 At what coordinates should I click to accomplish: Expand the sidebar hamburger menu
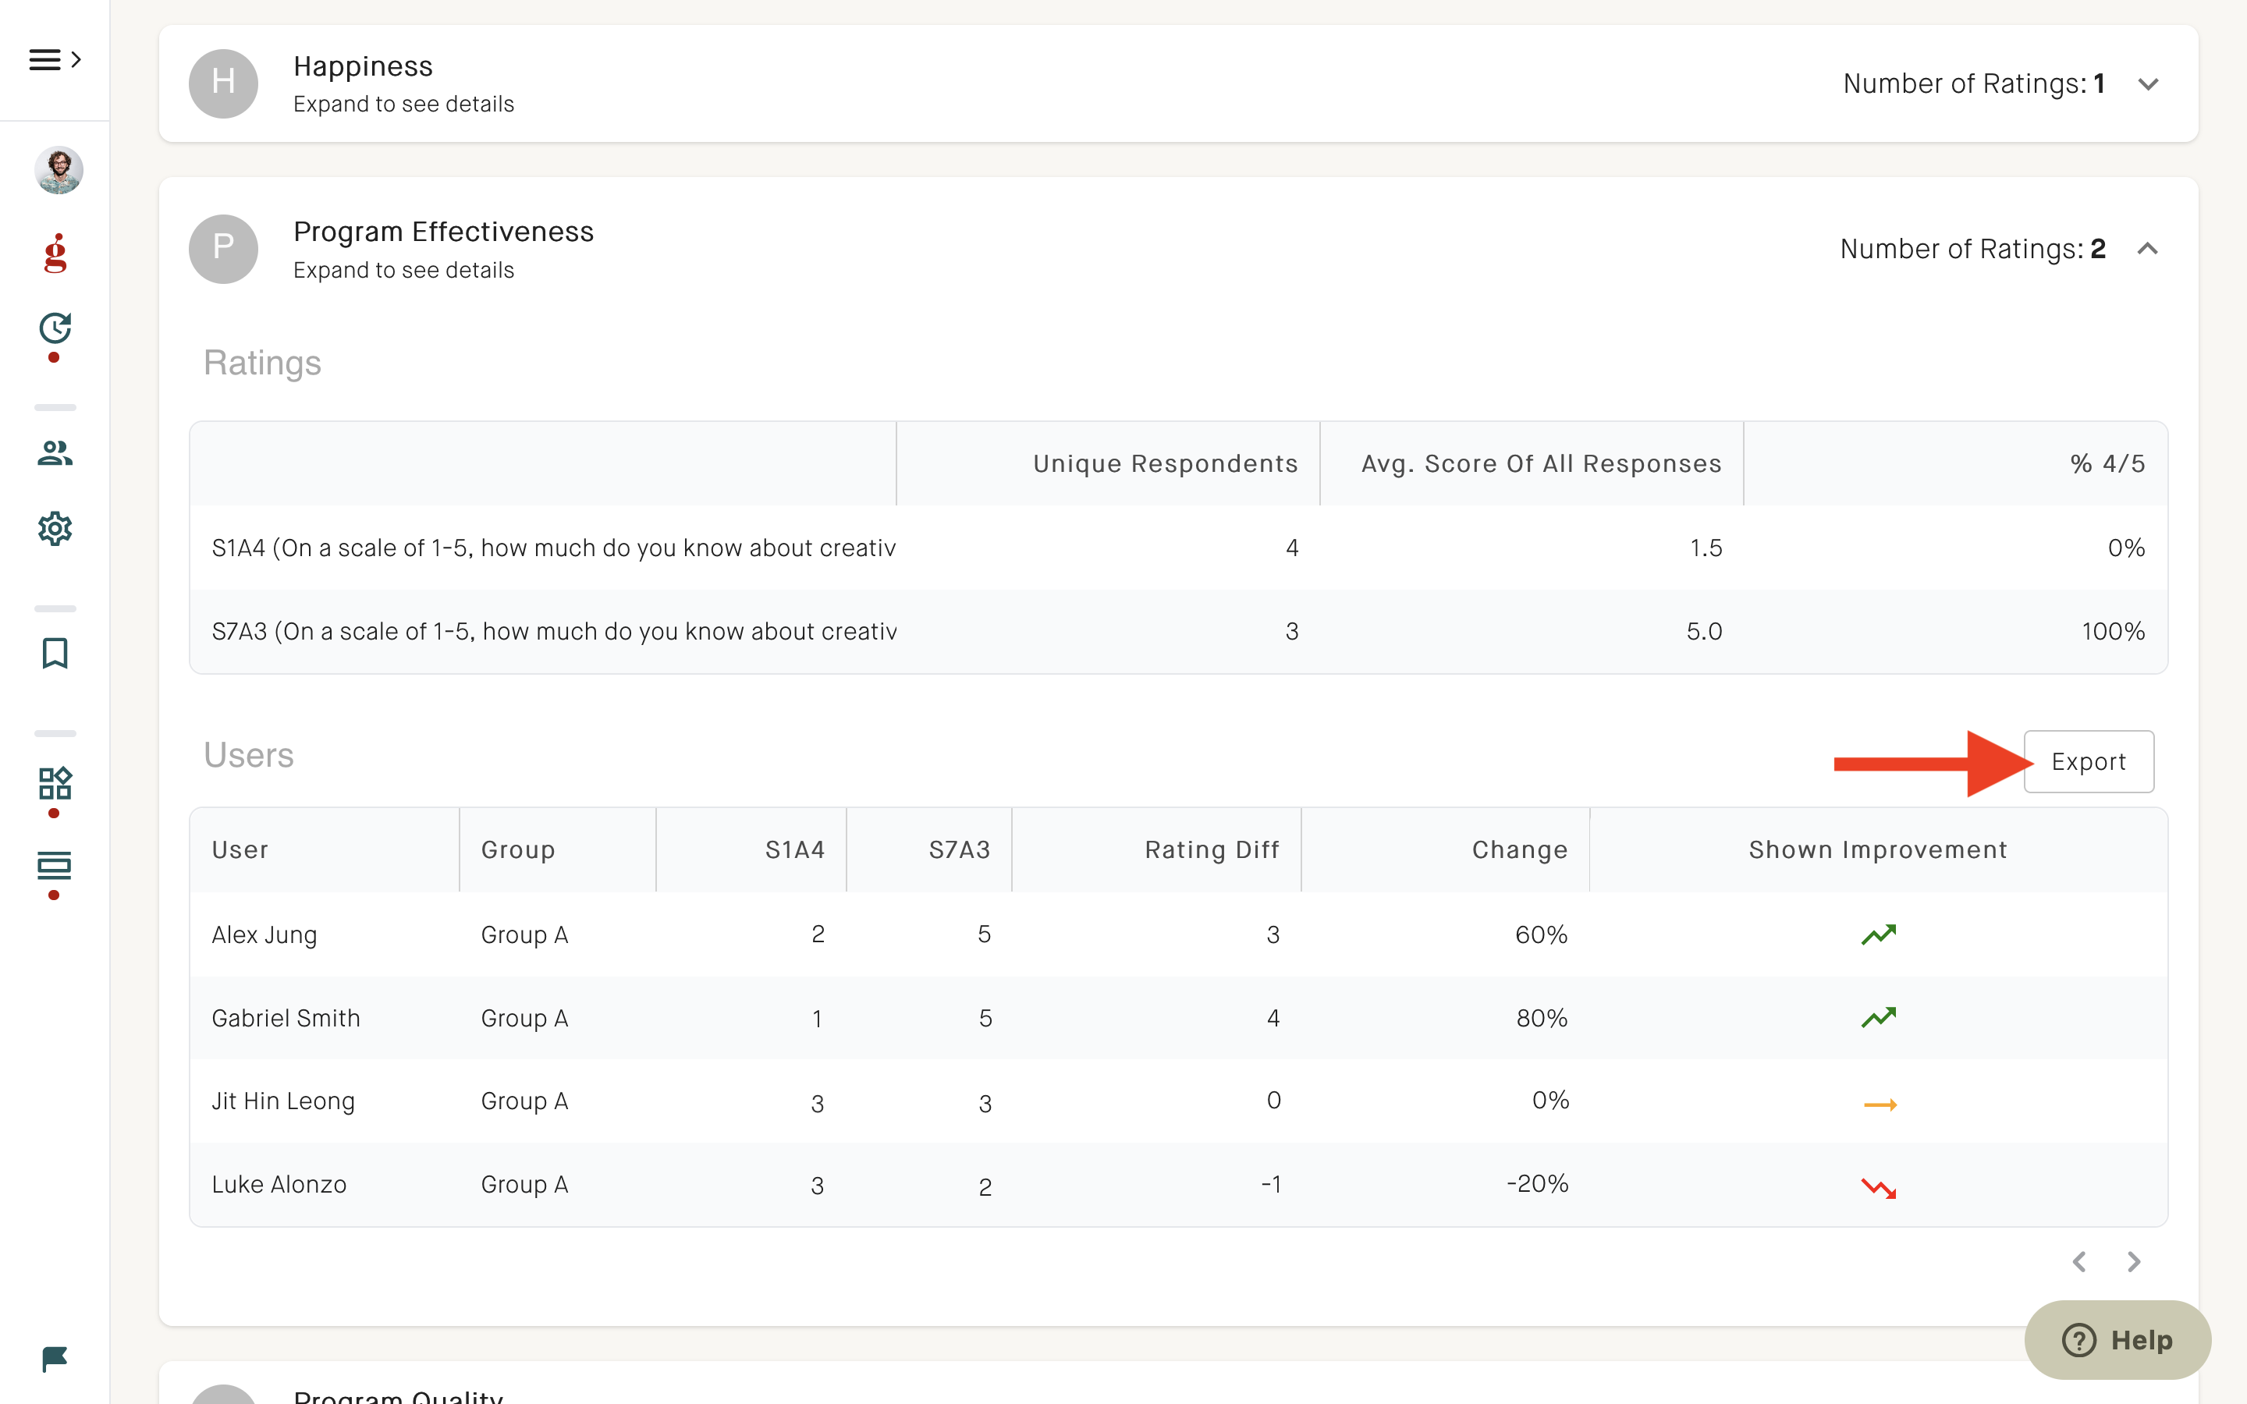(x=55, y=60)
